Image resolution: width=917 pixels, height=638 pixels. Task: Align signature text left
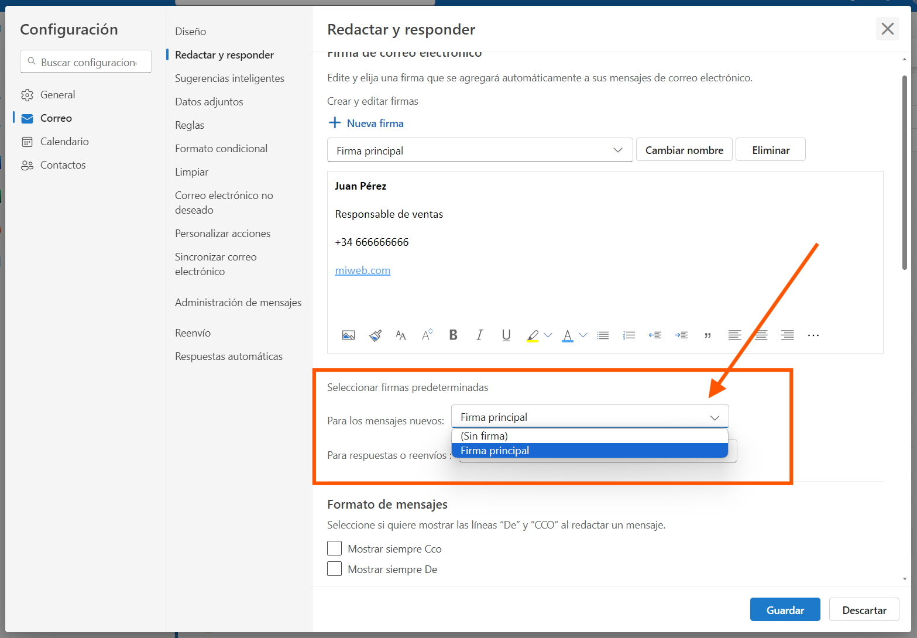[x=734, y=335]
